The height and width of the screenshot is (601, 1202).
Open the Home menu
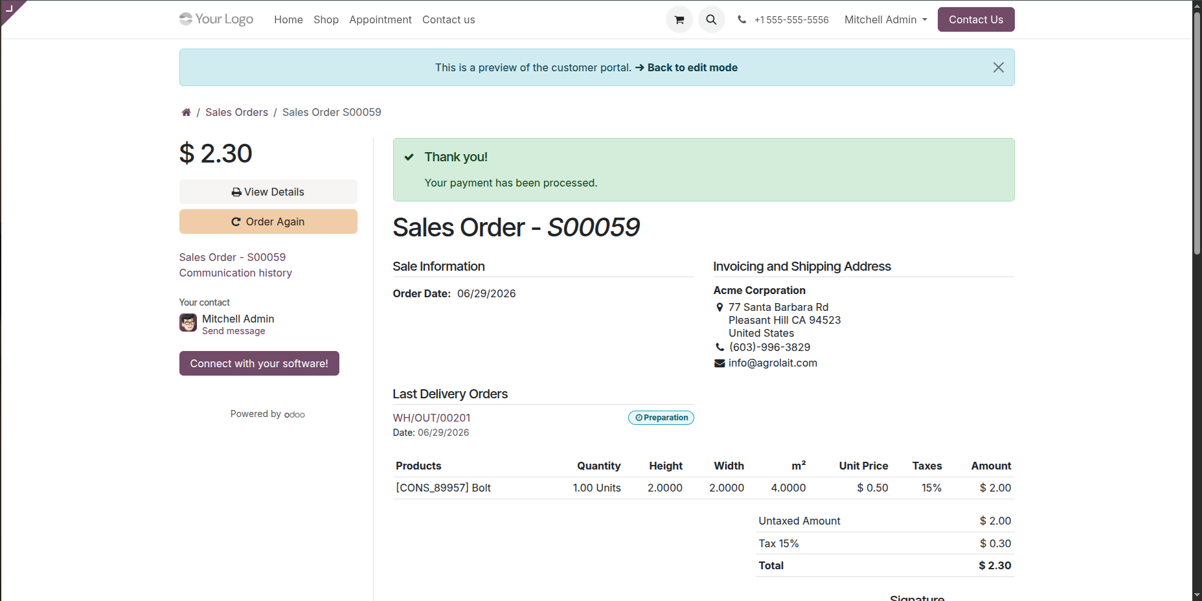tap(288, 19)
